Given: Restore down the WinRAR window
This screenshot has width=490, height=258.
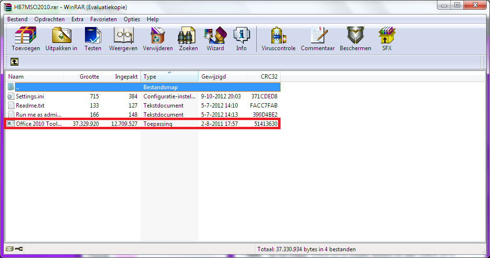Looking at the screenshot, I should (x=457, y=5).
